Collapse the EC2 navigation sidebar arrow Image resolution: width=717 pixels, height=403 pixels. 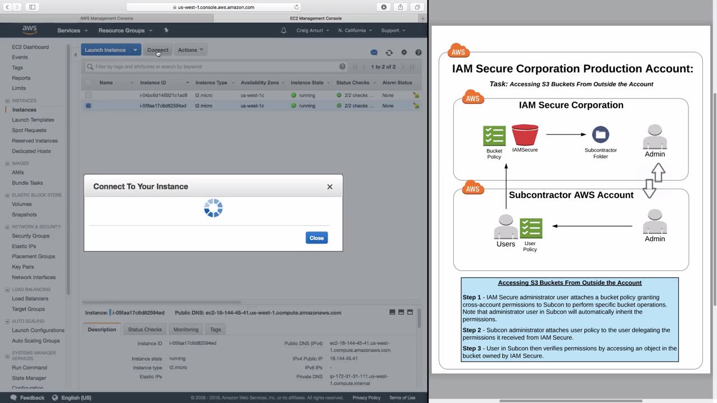[76, 54]
